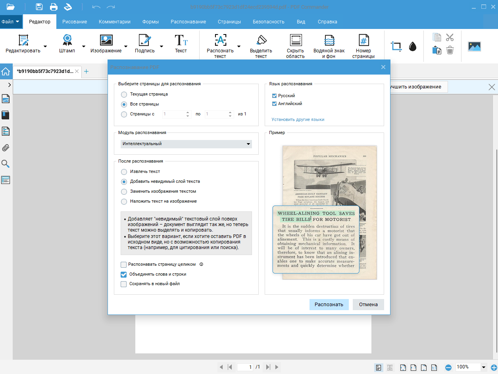Select the Текущая страница radio button
The width and height of the screenshot is (498, 374).
click(x=124, y=94)
